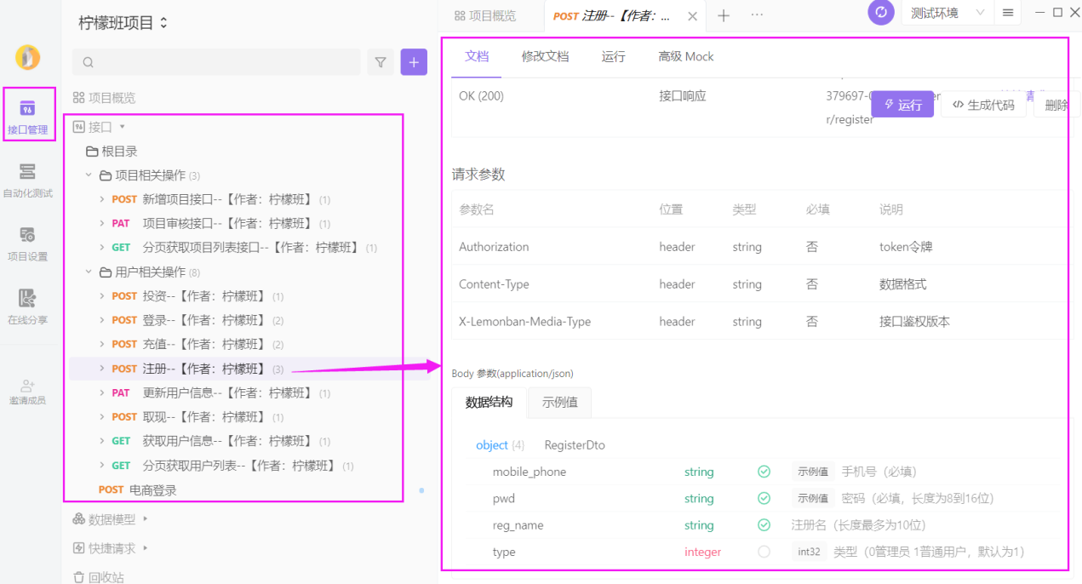Switch to the 示例值 tab
The image size is (1082, 584).
click(559, 403)
